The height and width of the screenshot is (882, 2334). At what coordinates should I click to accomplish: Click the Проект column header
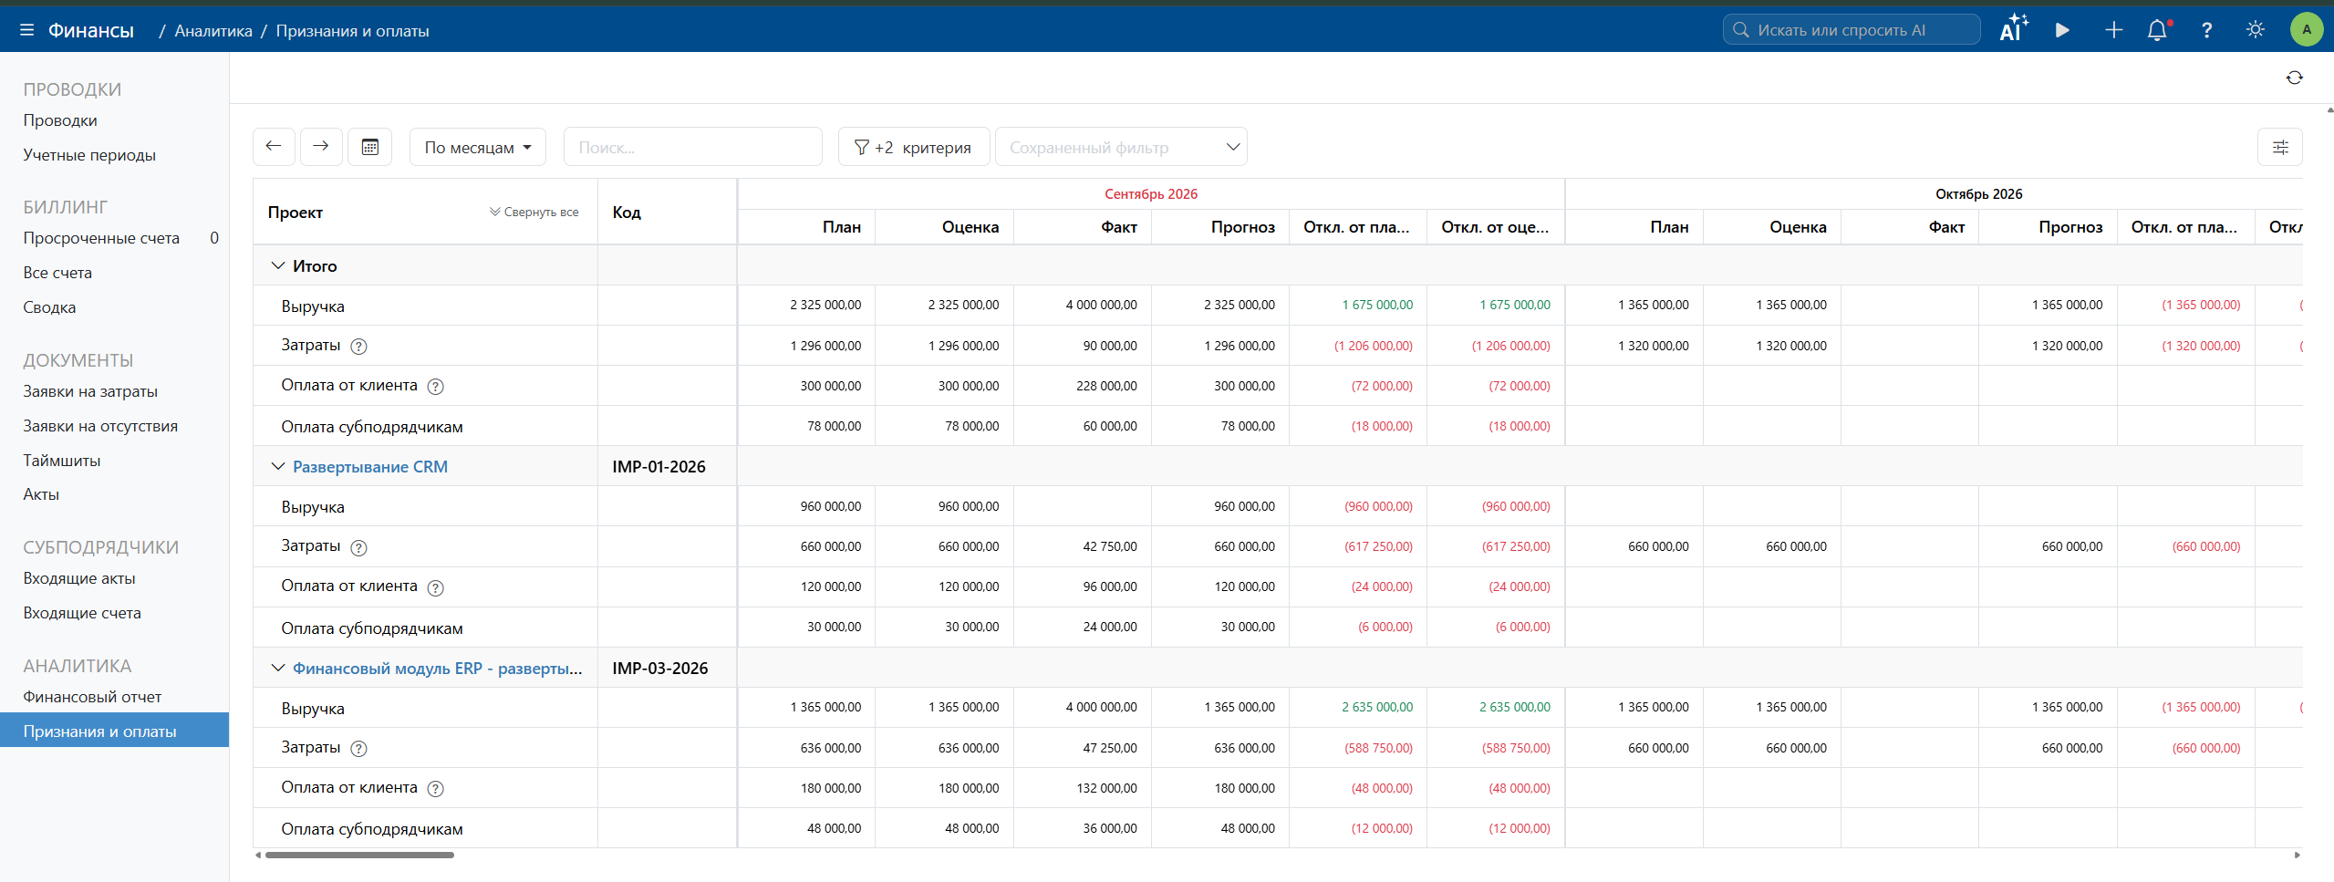pyautogui.click(x=296, y=213)
